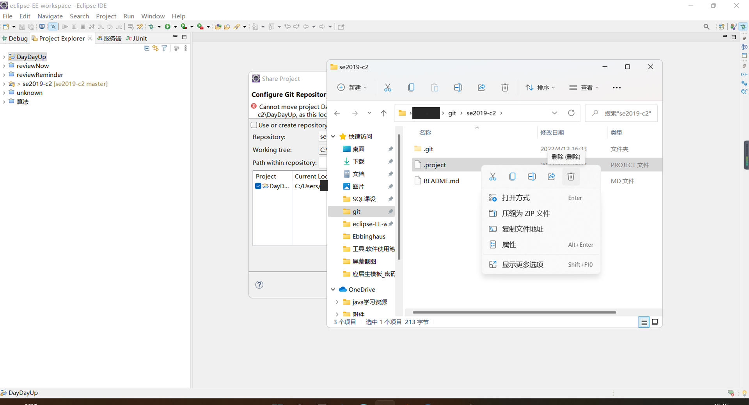Open the 排序 sort dropdown in Explorer
Screen dimensions: 749x405
click(540, 87)
